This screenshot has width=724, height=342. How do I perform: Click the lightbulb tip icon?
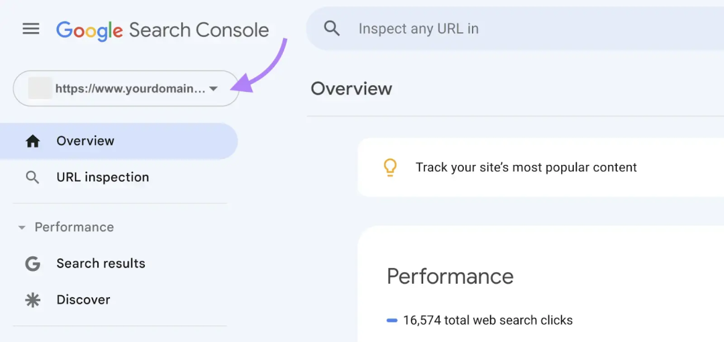pyautogui.click(x=391, y=167)
